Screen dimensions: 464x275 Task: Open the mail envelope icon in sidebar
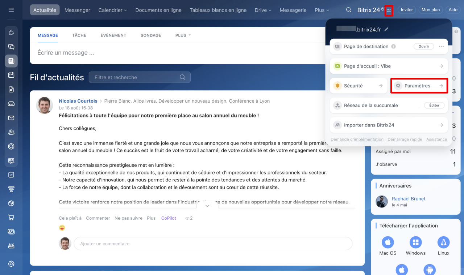click(11, 118)
